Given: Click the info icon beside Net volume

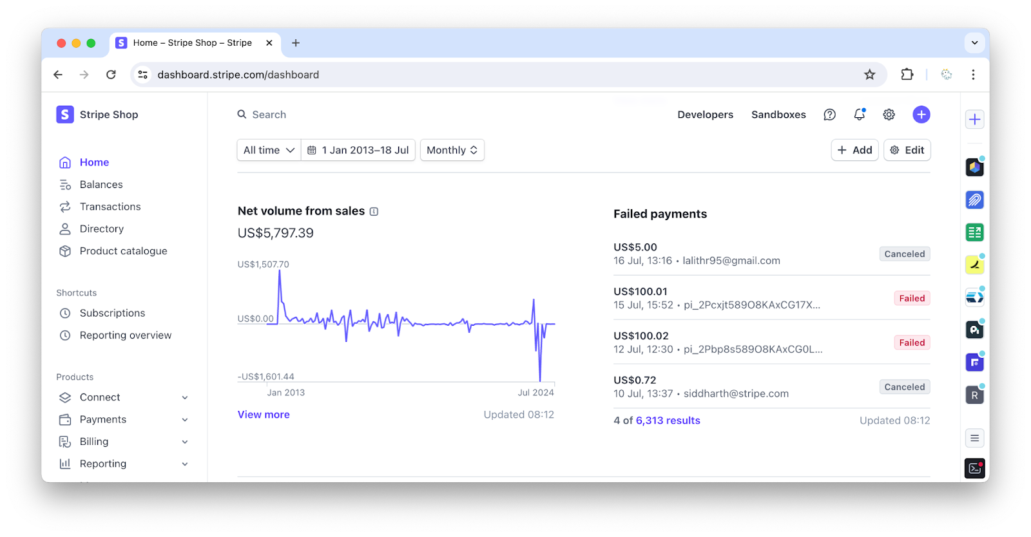Looking at the screenshot, I should pos(374,211).
